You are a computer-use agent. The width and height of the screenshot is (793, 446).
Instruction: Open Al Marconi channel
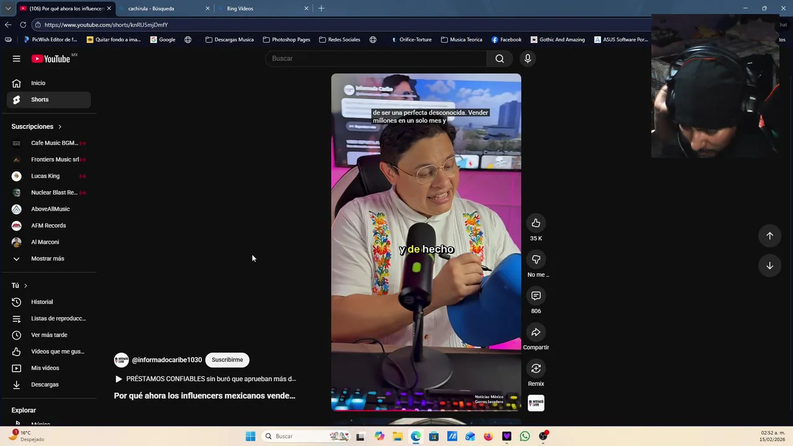pos(48,242)
